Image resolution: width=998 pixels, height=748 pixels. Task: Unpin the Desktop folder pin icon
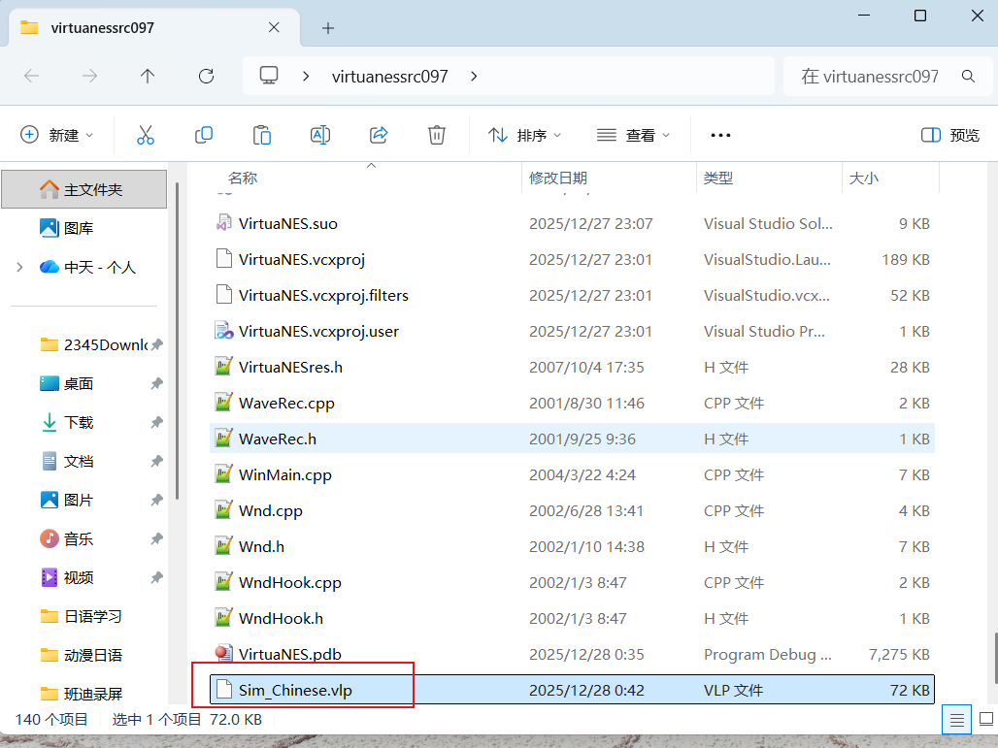pos(156,383)
